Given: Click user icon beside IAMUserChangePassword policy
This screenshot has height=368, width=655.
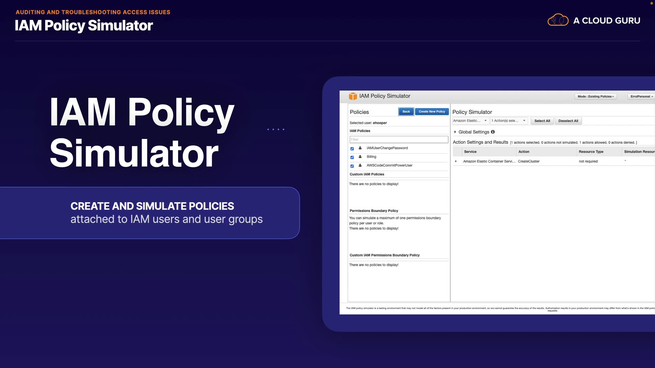Looking at the screenshot, I should (360, 148).
